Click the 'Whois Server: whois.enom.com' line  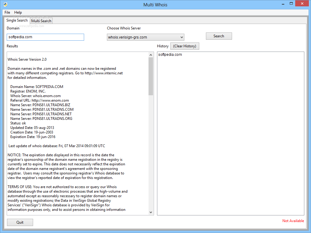[x=36, y=96]
